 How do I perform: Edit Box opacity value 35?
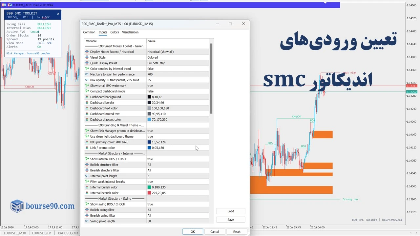[x=178, y=80]
